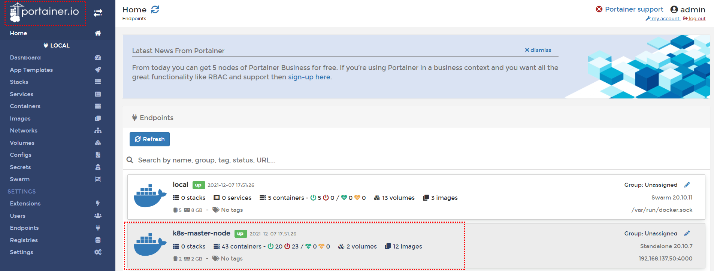This screenshot has width=714, height=271.
Task: Open Configs in the sidebar
Action: [x=21, y=155]
